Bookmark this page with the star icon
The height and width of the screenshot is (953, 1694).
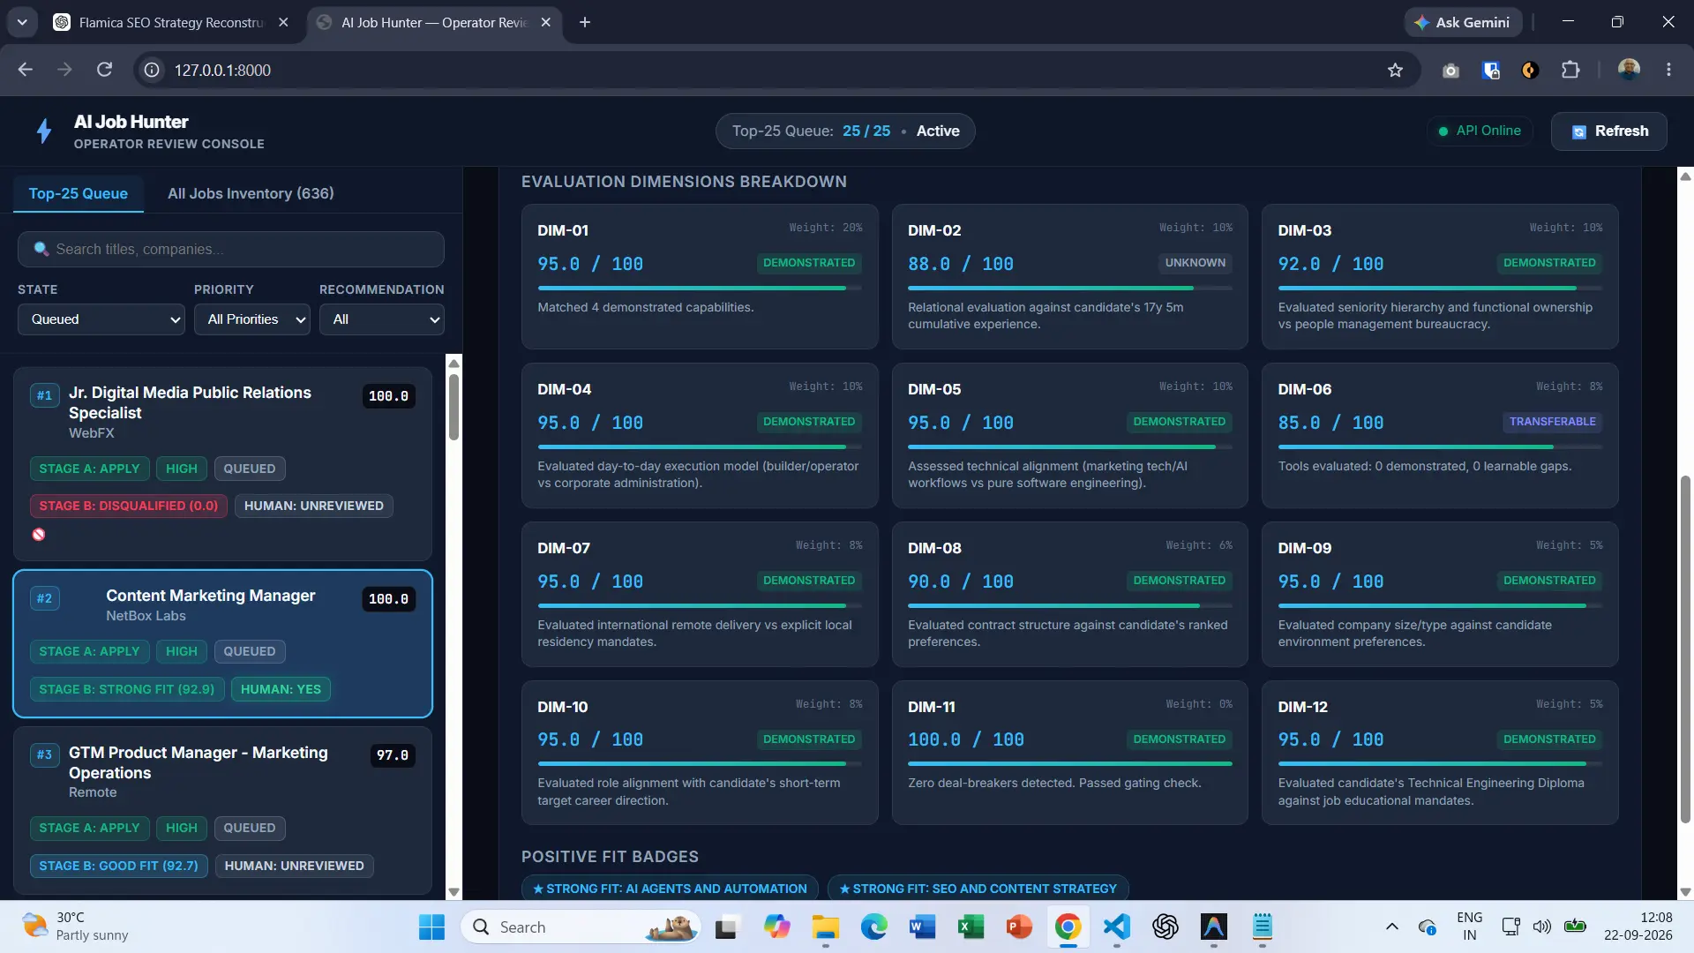[1395, 70]
